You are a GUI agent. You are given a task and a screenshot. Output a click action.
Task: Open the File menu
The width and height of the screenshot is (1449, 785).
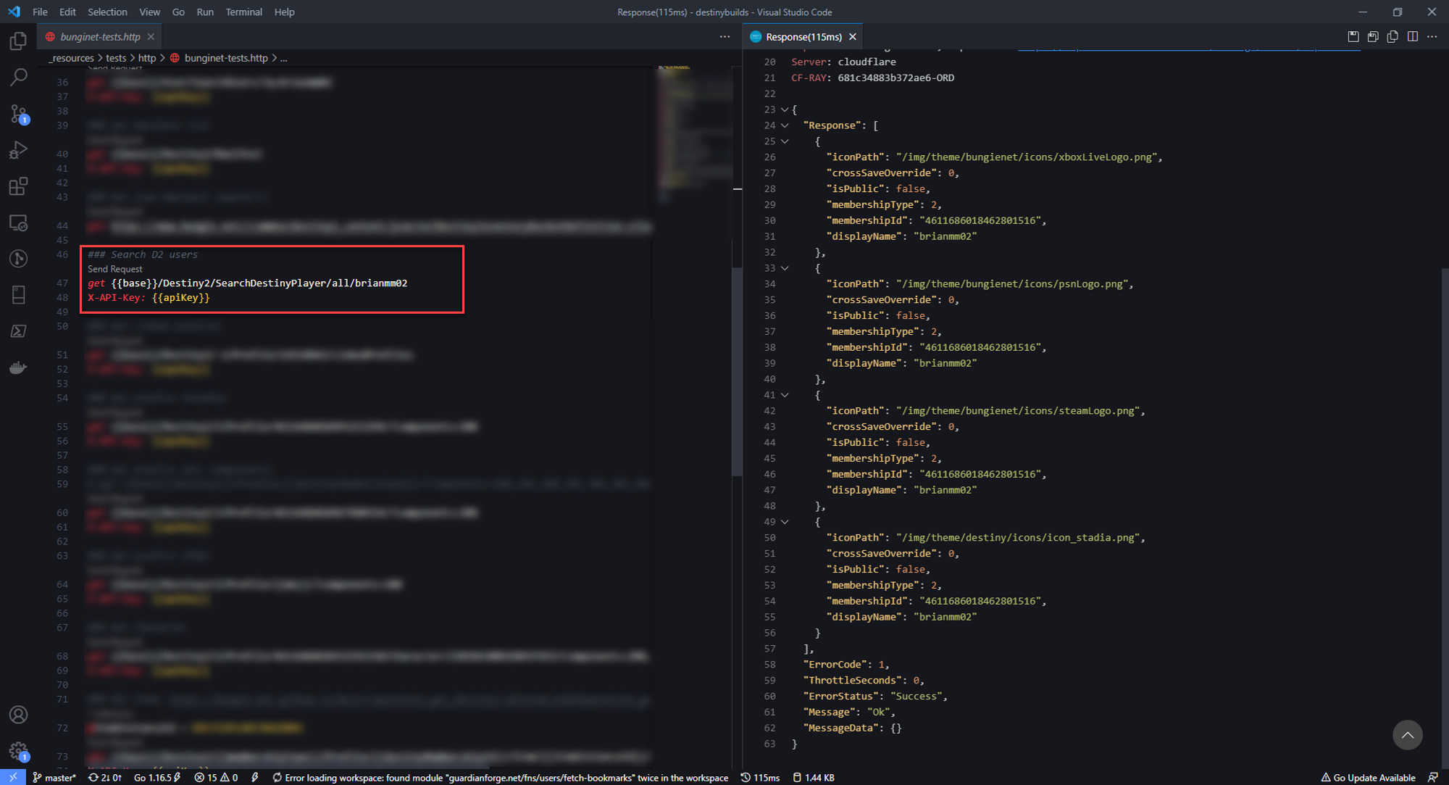tap(40, 12)
